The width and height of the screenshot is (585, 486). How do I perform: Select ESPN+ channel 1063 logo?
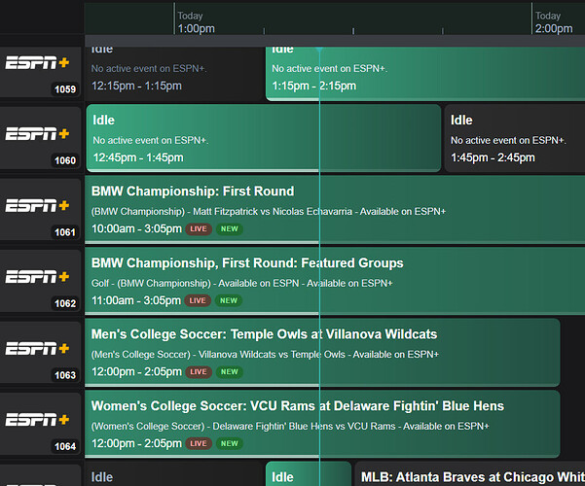pos(37,349)
